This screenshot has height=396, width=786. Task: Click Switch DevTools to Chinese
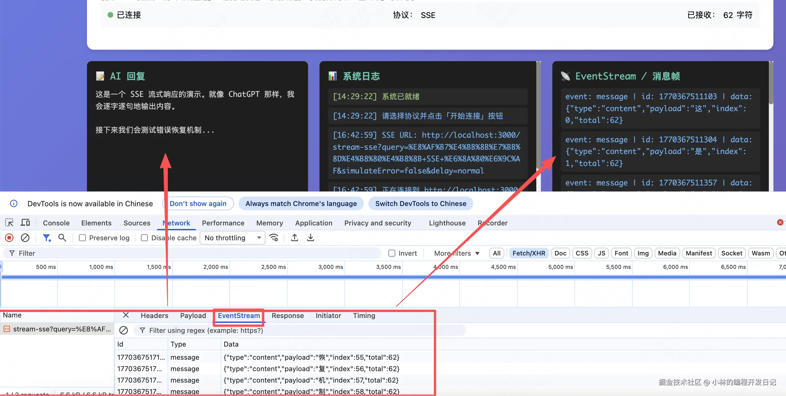(x=420, y=204)
